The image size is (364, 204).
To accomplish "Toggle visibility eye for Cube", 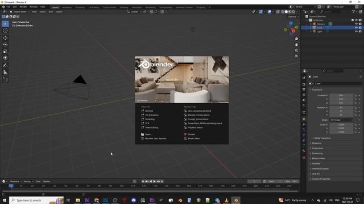I will click(356, 28).
